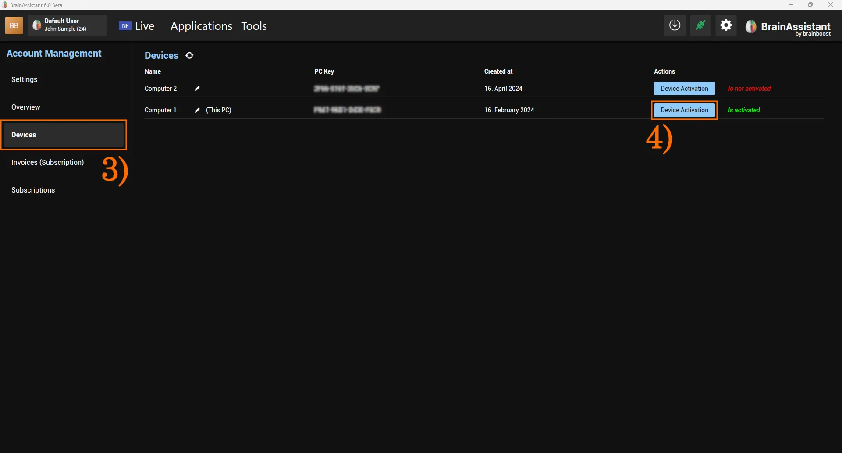Edit name of Computer 1

(197, 110)
